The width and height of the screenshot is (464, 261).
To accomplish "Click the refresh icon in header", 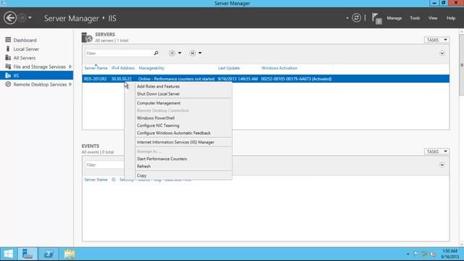I will (x=356, y=18).
